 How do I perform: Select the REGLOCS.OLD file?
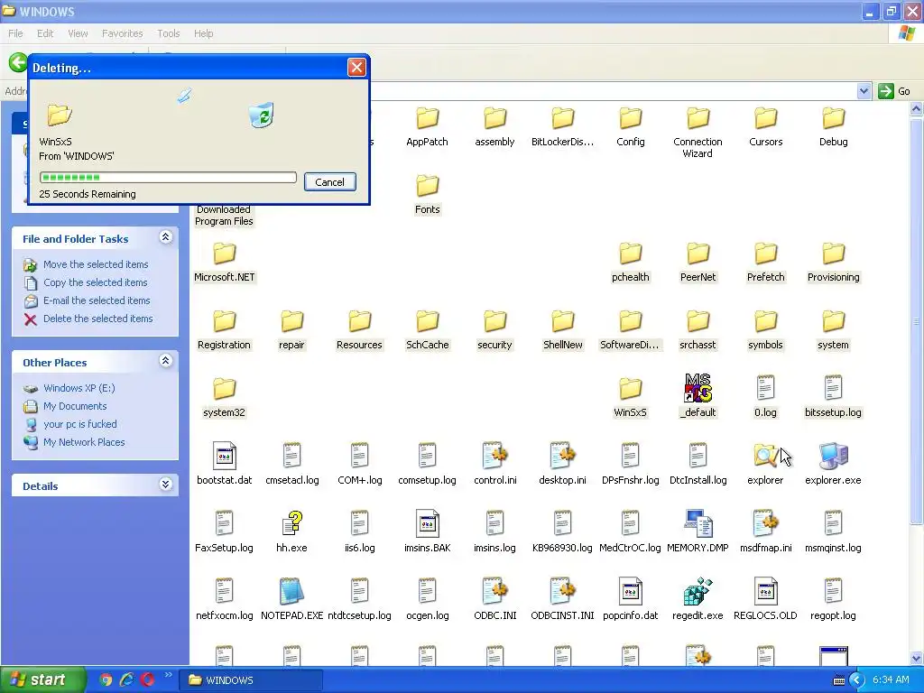(x=765, y=600)
